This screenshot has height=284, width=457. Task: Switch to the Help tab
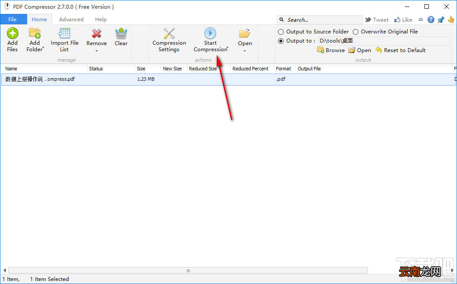[101, 20]
